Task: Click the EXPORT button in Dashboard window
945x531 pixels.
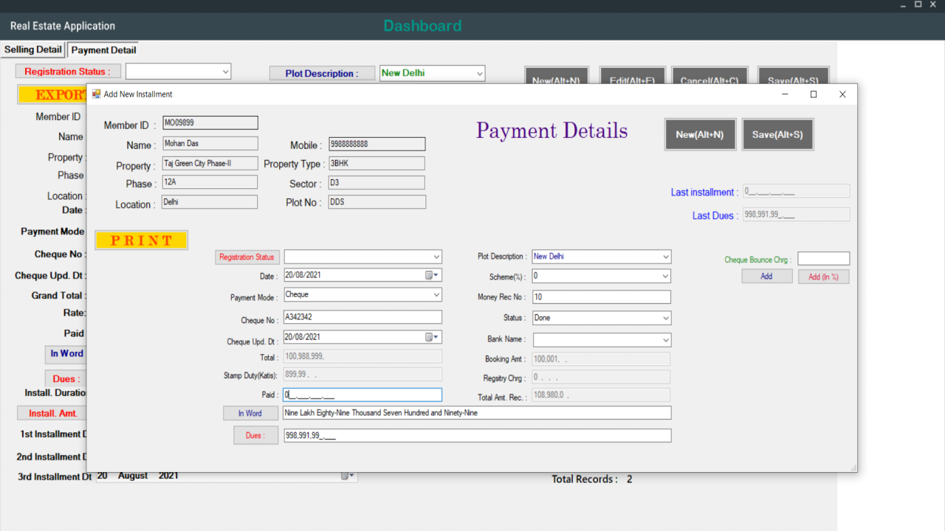Action: (52, 95)
